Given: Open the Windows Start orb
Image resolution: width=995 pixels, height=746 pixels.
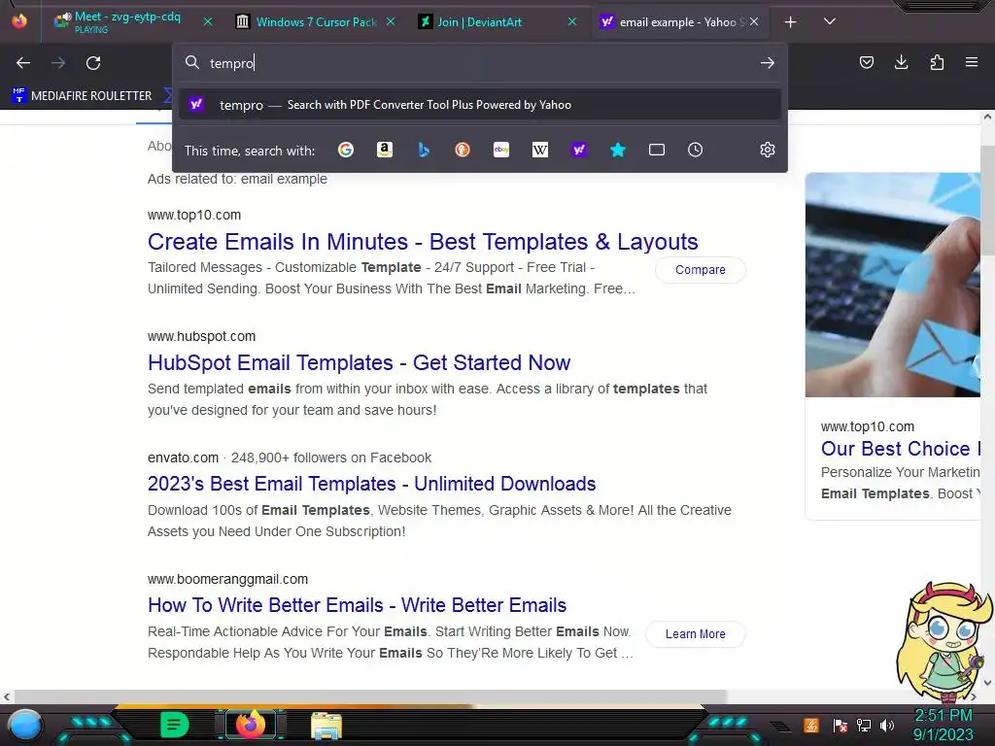Looking at the screenshot, I should coord(26,725).
